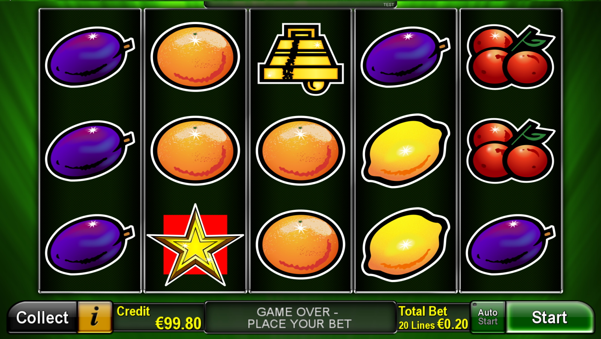Click the bottom plum in first reel
The width and height of the screenshot is (601, 339).
click(90, 245)
